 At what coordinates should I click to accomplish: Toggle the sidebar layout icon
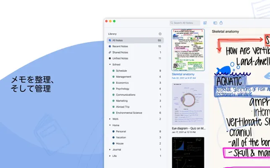click(x=215, y=23)
